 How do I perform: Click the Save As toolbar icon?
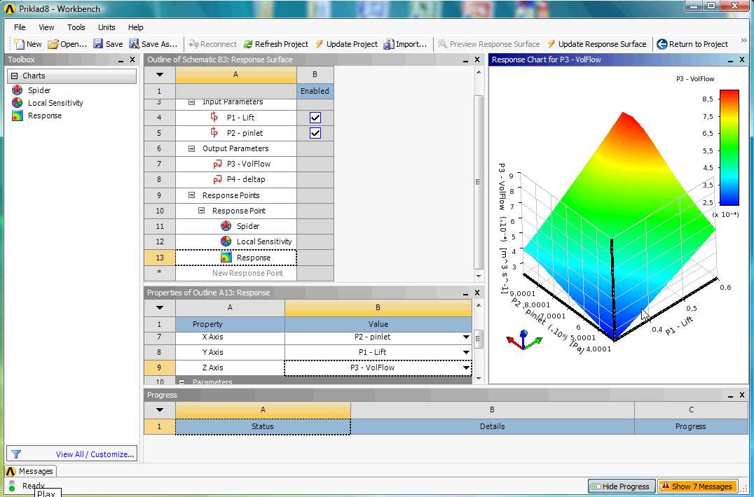[134, 44]
